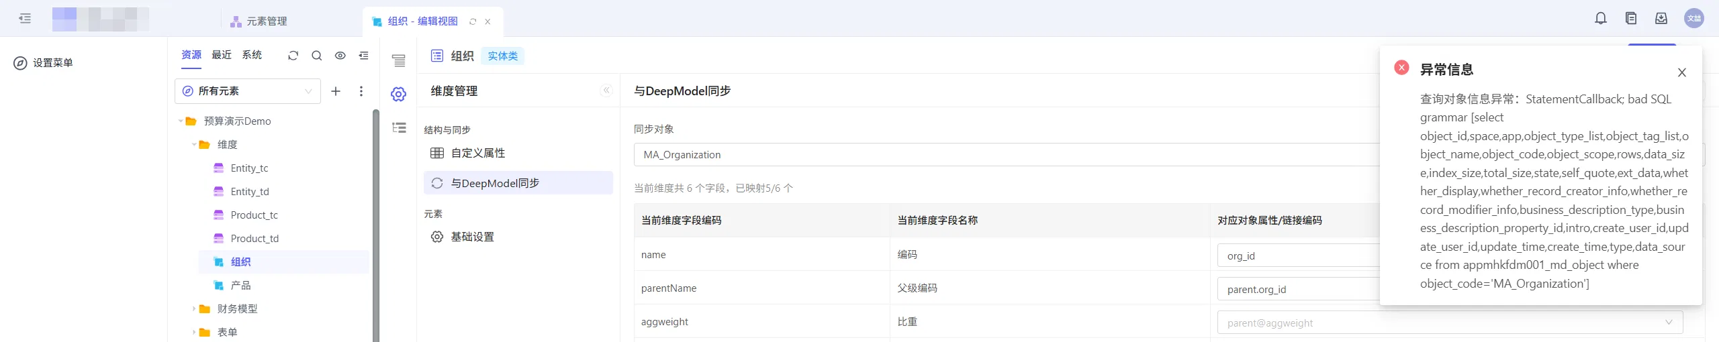
Task: Open the notifications bell
Action: [x=1601, y=19]
